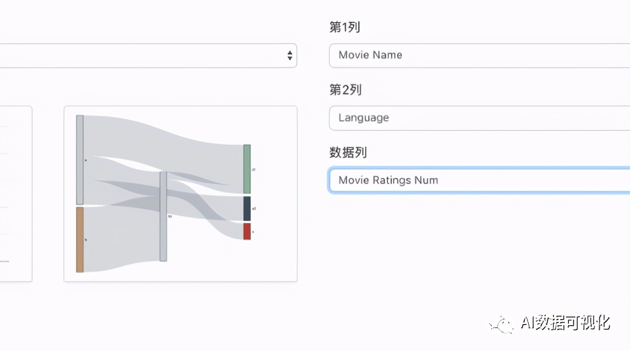Click the green target node in the Sankey diagram
This screenshot has height=351, width=630.
coord(247,167)
